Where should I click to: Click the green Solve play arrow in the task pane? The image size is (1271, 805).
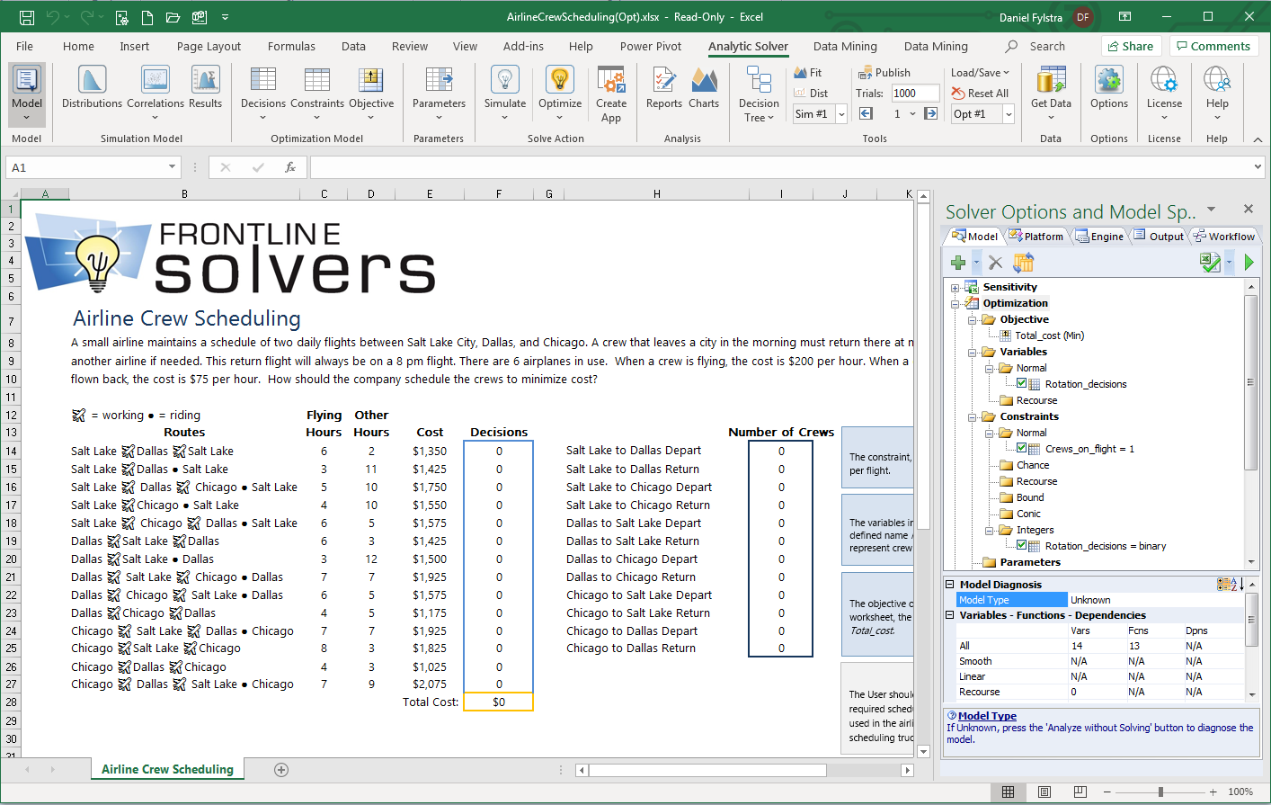1249,263
